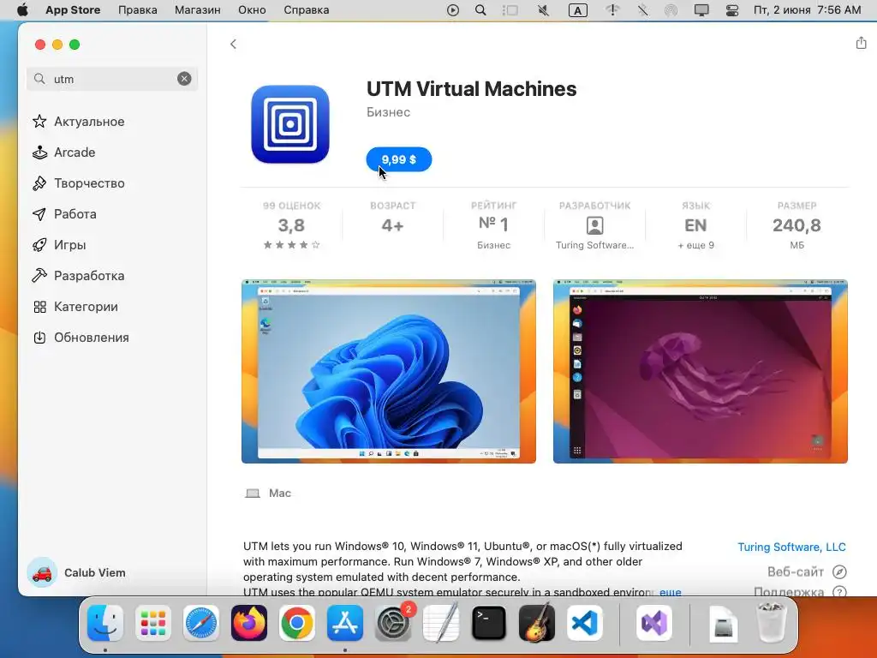Click the 4+ age rating
877x658 pixels.
[x=392, y=225]
